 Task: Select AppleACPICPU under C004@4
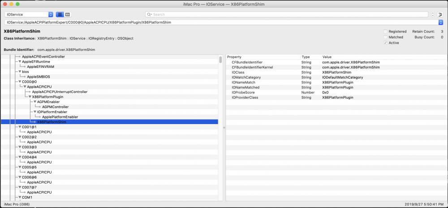pyautogui.click(x=39, y=162)
